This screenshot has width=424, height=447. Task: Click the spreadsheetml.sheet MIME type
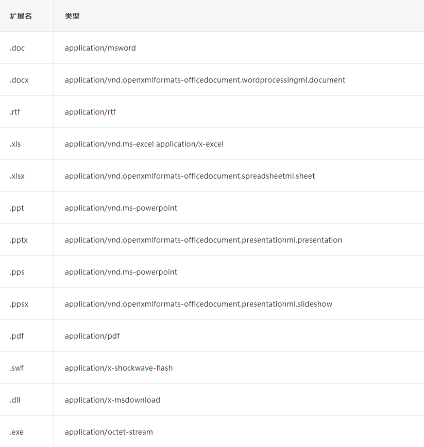190,176
